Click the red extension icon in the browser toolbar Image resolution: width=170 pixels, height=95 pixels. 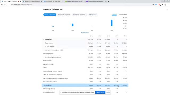click(160, 5)
